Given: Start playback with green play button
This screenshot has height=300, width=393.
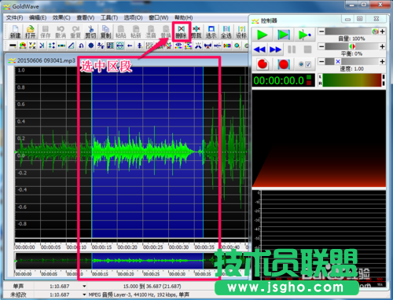Looking at the screenshot, I should tap(263, 35).
